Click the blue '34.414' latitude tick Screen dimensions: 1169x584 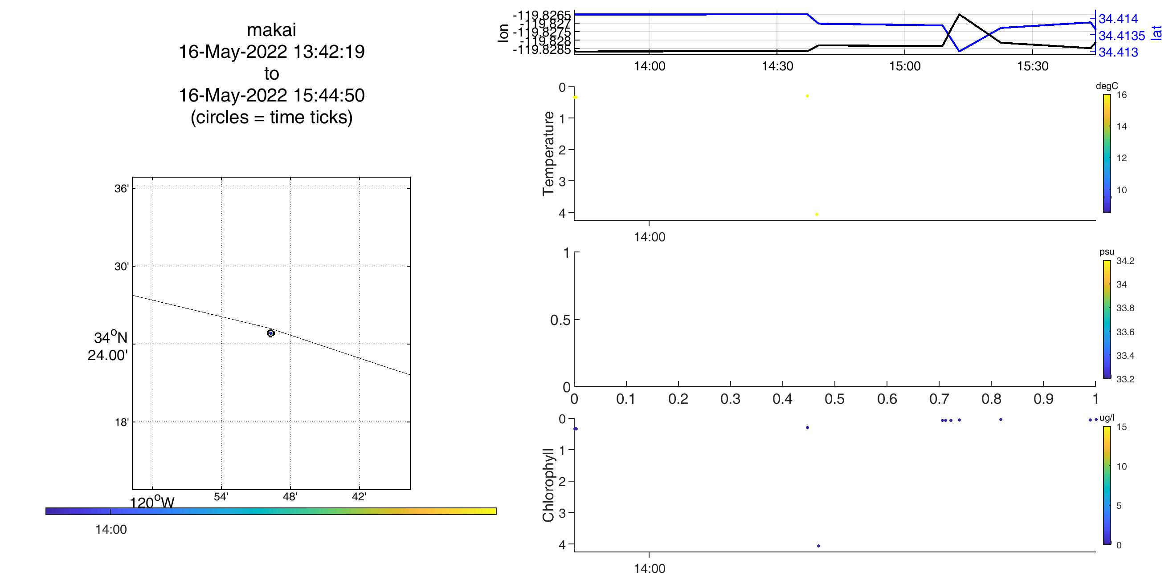pyautogui.click(x=1118, y=19)
